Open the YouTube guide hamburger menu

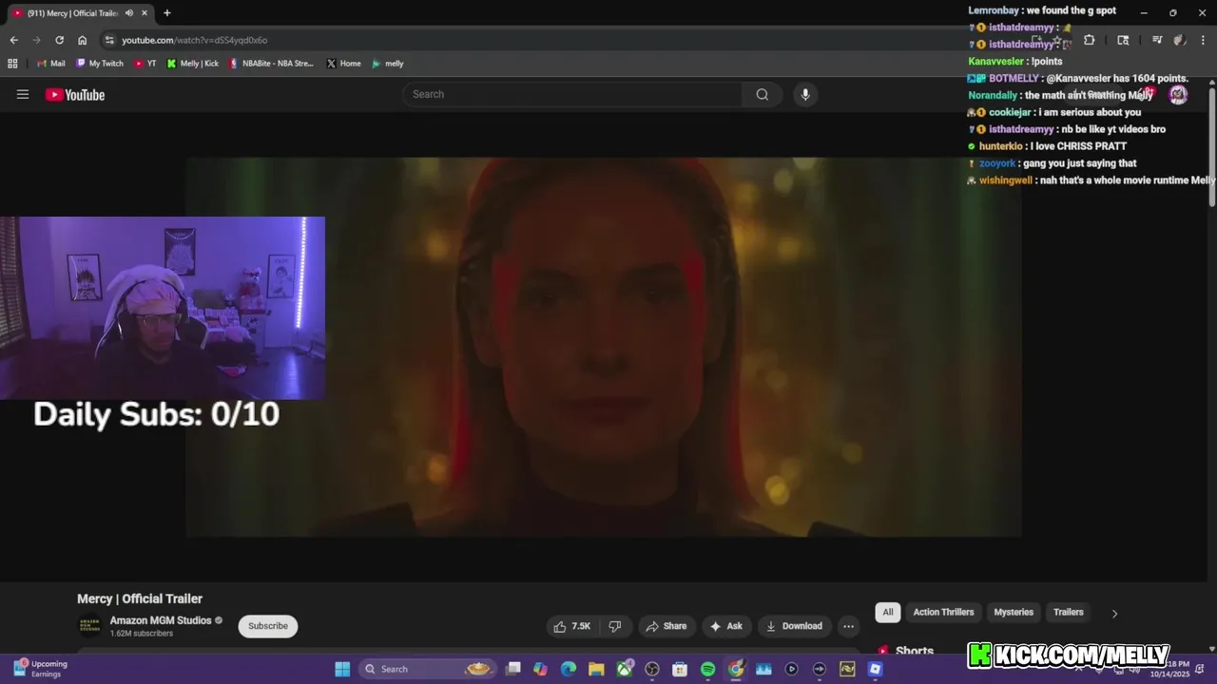point(23,94)
